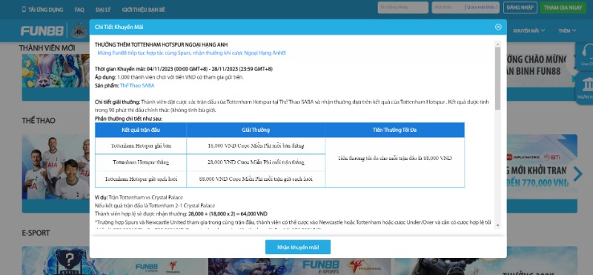Screen dimensions: 593x275
Task: Open Live Chat headset icon
Action: 586,52
